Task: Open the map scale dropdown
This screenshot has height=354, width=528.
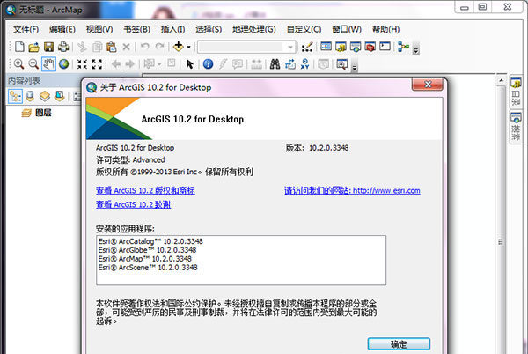Action: click(x=290, y=46)
